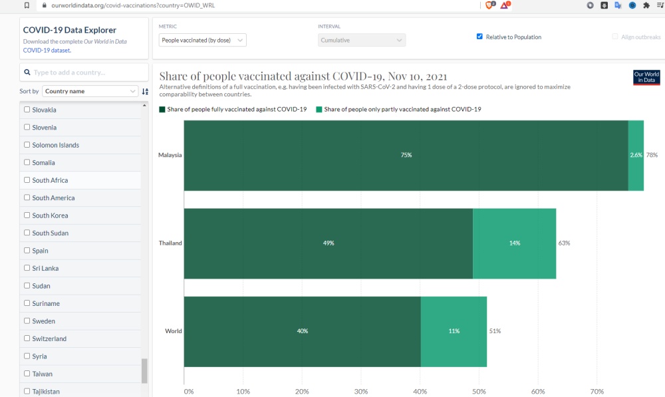Click the bookmark icon beside the address bar

point(27,5)
